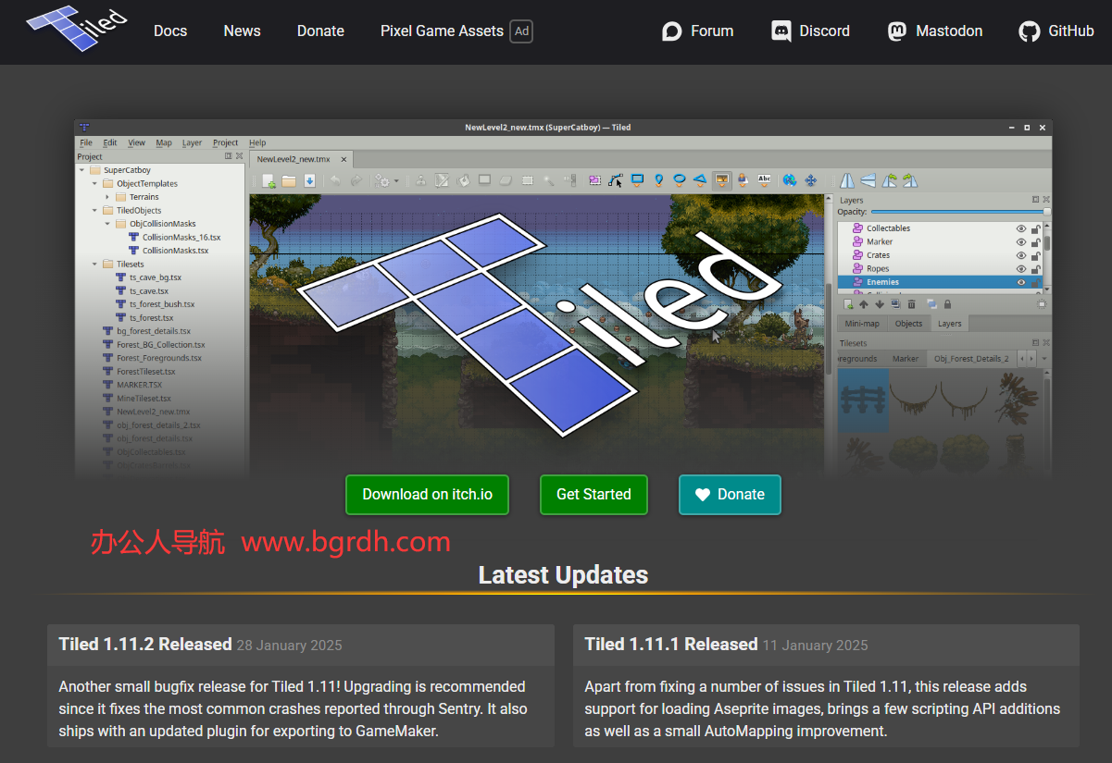The height and width of the screenshot is (763, 1112).
Task: Click the delete layer trash icon
Action: (x=911, y=304)
